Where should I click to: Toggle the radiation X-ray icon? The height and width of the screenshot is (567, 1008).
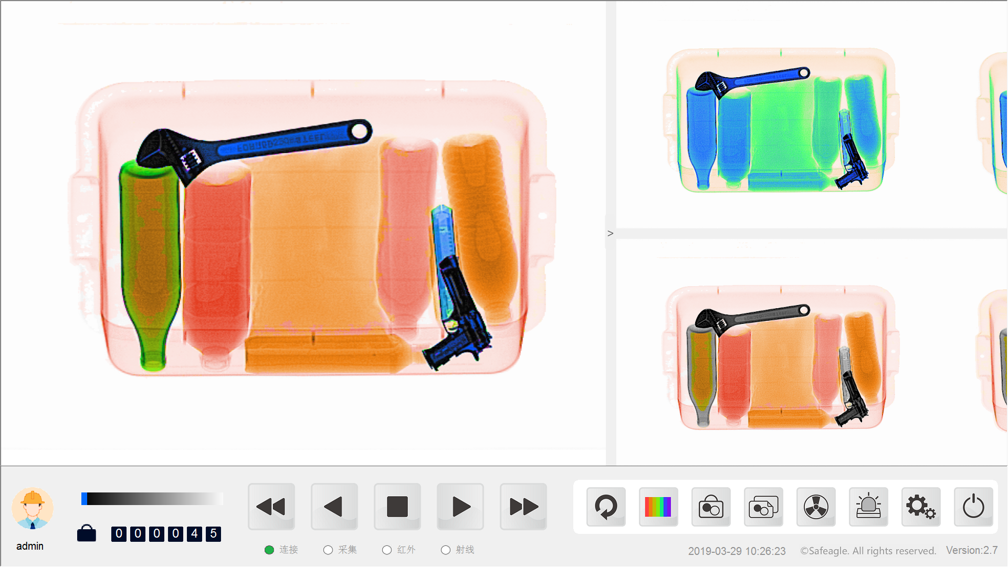[816, 507]
